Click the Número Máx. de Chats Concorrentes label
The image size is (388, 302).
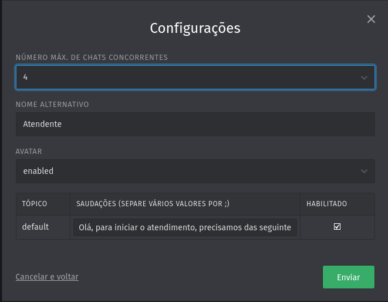click(92, 58)
